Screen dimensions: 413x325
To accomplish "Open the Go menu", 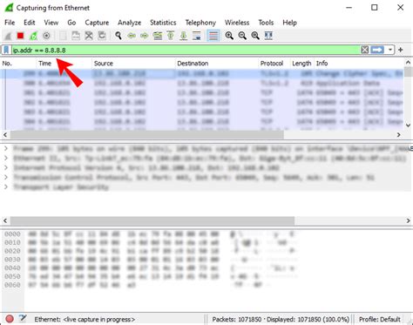I will (x=71, y=23).
